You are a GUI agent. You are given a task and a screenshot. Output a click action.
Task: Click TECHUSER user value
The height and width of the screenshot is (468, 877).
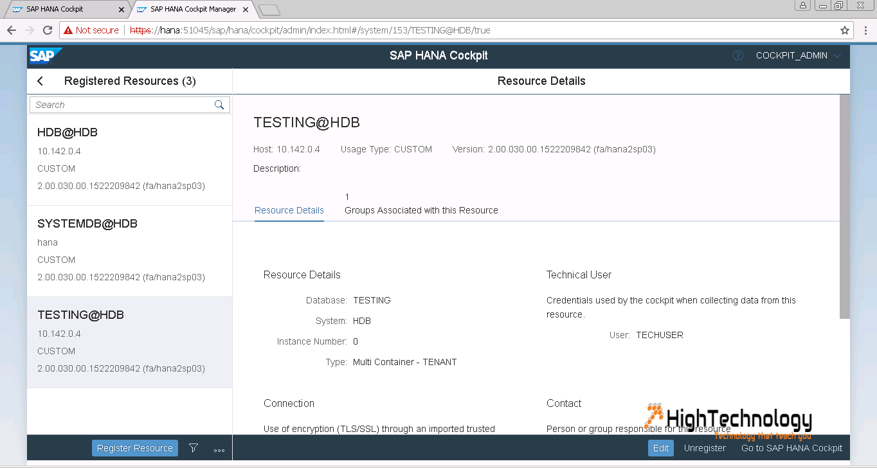pyautogui.click(x=660, y=335)
